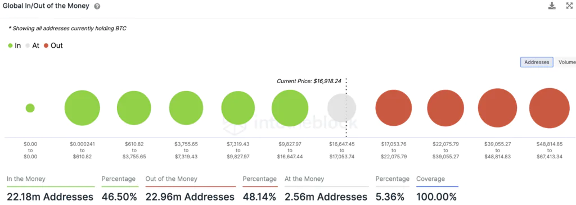Select red bubble for $17,053.76 to $22,075.79
Image resolution: width=576 pixels, height=205 pixels.
click(393, 108)
